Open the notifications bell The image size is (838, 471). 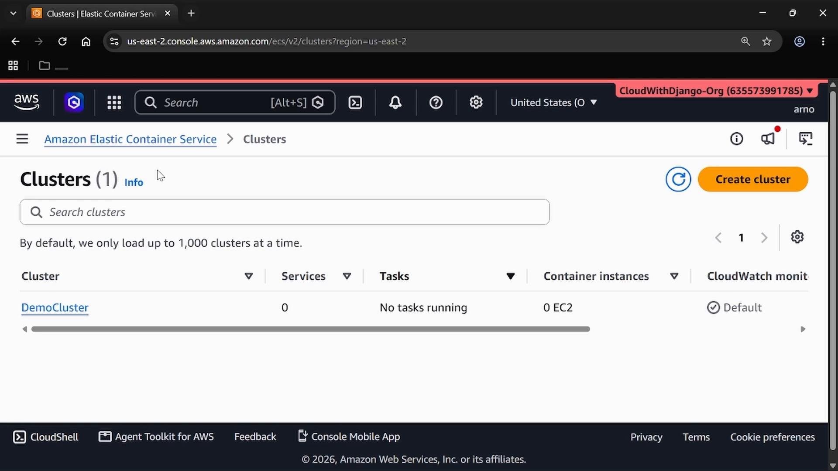point(395,102)
